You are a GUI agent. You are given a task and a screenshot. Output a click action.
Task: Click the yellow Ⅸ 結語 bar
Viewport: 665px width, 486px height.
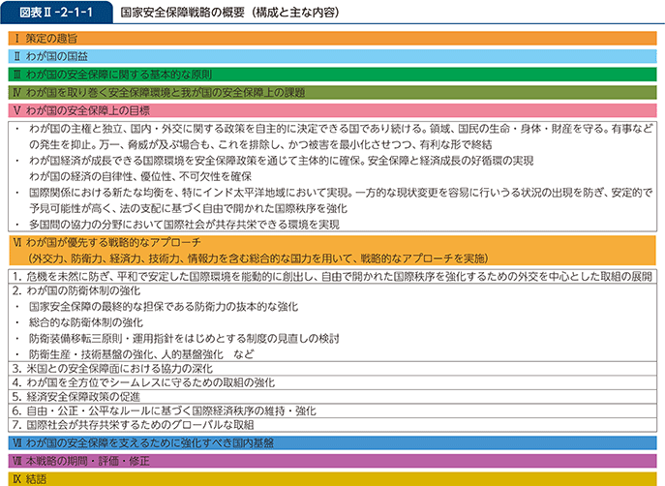click(x=332, y=478)
